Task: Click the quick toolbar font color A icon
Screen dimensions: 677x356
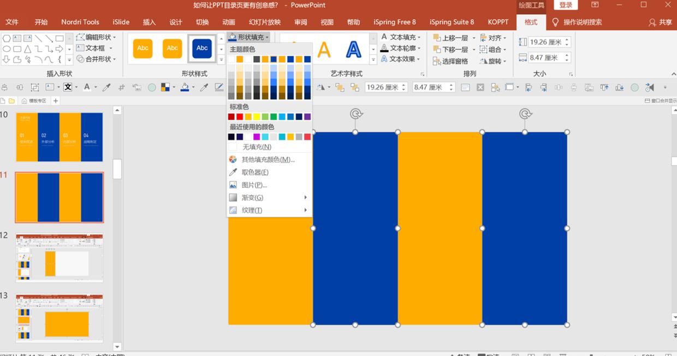Action: (87, 87)
